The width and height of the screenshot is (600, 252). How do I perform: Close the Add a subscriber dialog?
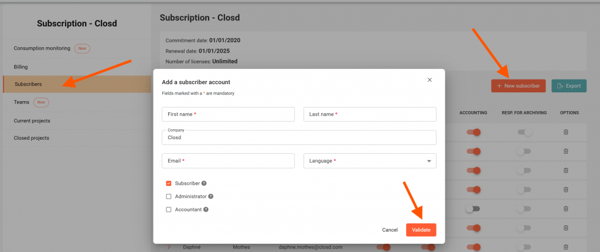429,80
